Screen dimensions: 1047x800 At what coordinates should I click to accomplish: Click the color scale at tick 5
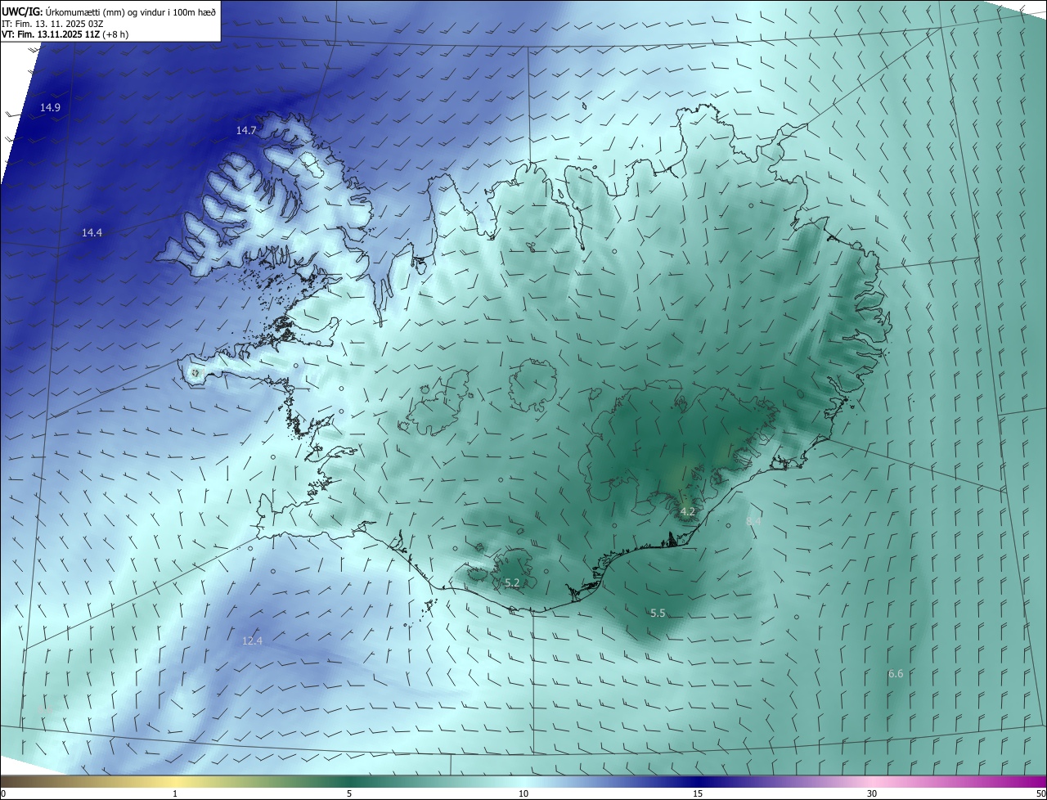(349, 793)
